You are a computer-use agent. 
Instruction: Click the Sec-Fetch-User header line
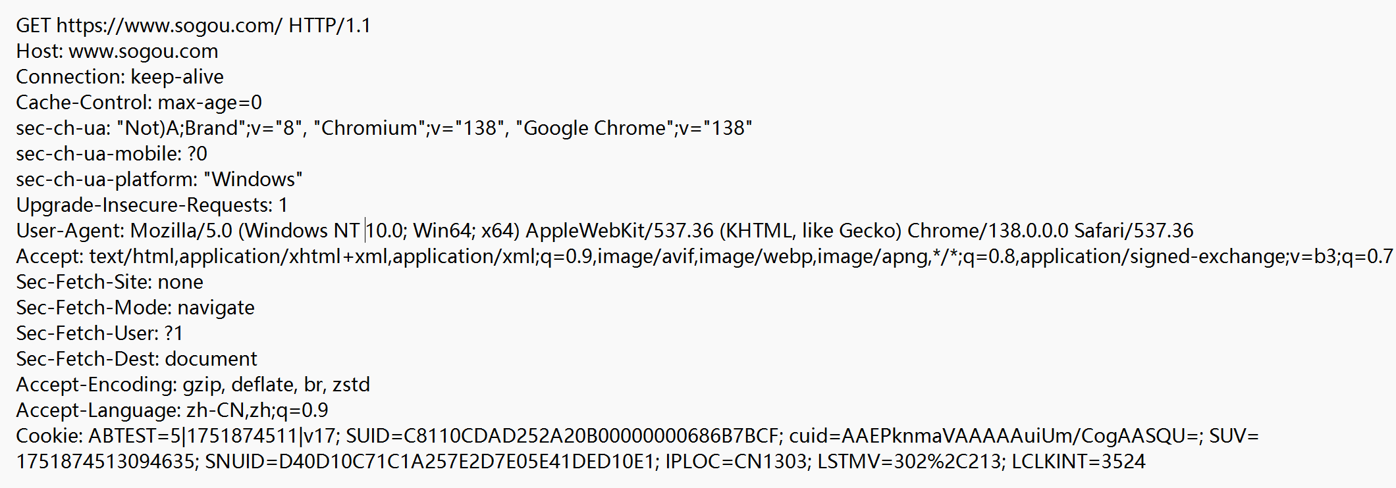pos(99,333)
